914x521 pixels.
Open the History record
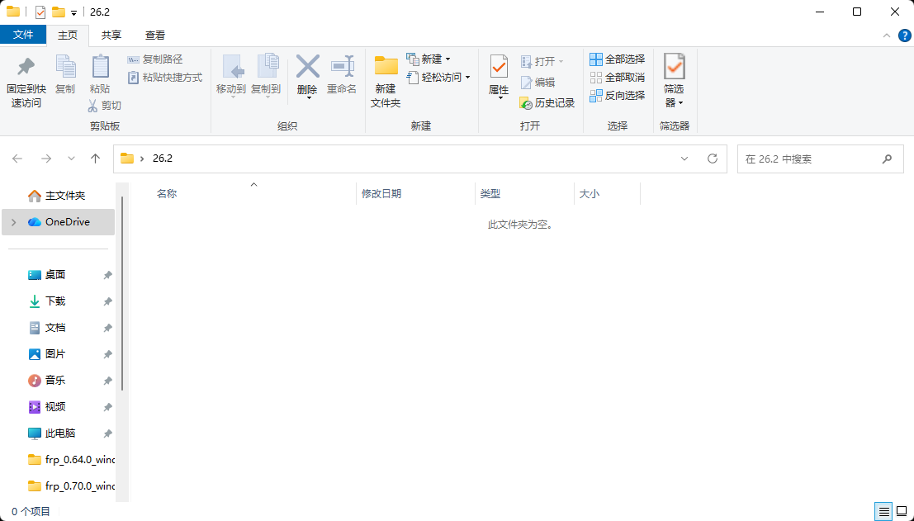[x=547, y=103]
